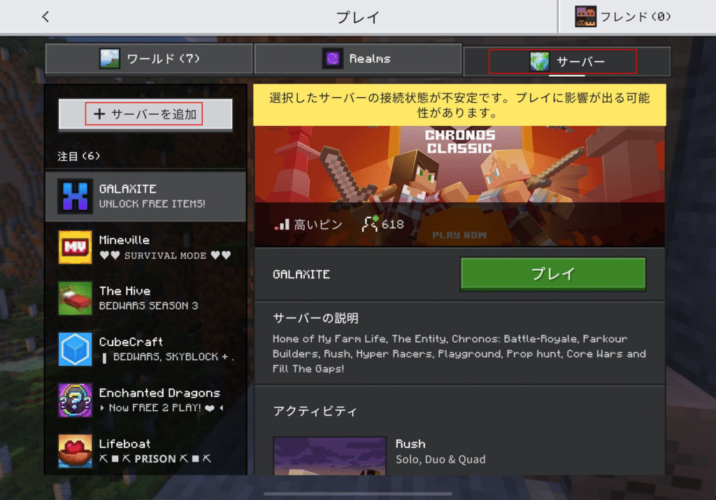Image resolution: width=716 pixels, height=500 pixels.
Task: Click the CubeCraft blue cube icon
Action: (76, 350)
